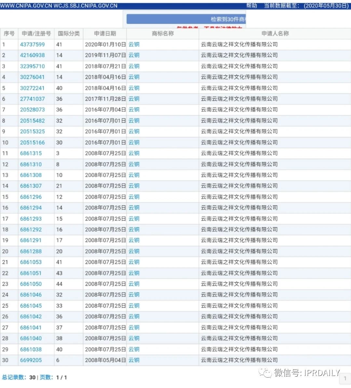Open the 帮助 help link

click(251, 6)
